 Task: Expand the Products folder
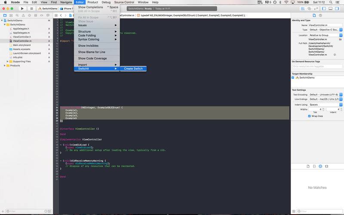coord(5,66)
